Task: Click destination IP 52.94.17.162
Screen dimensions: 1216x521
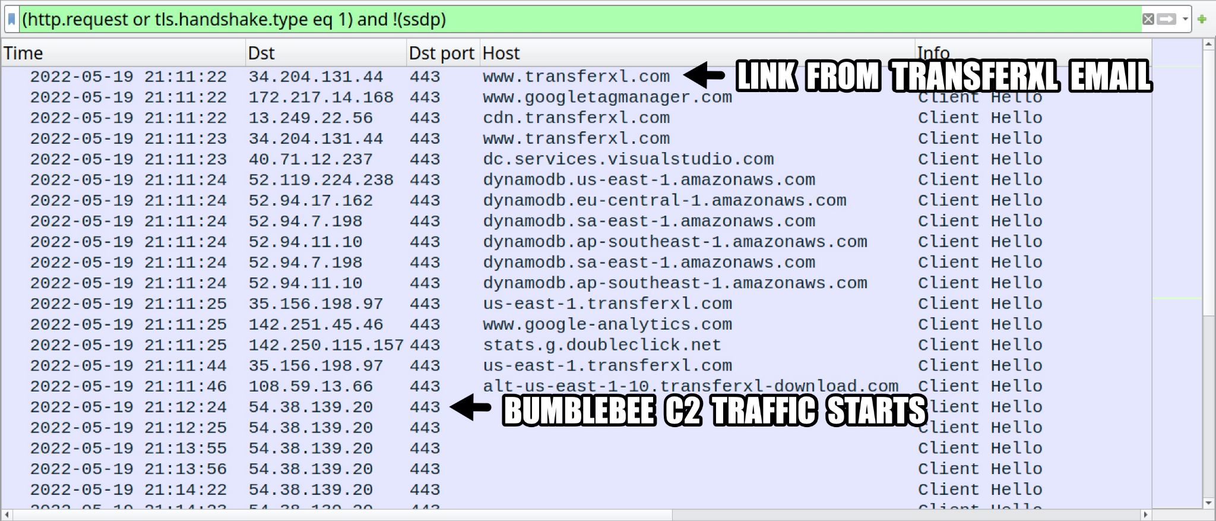Action: tap(311, 201)
